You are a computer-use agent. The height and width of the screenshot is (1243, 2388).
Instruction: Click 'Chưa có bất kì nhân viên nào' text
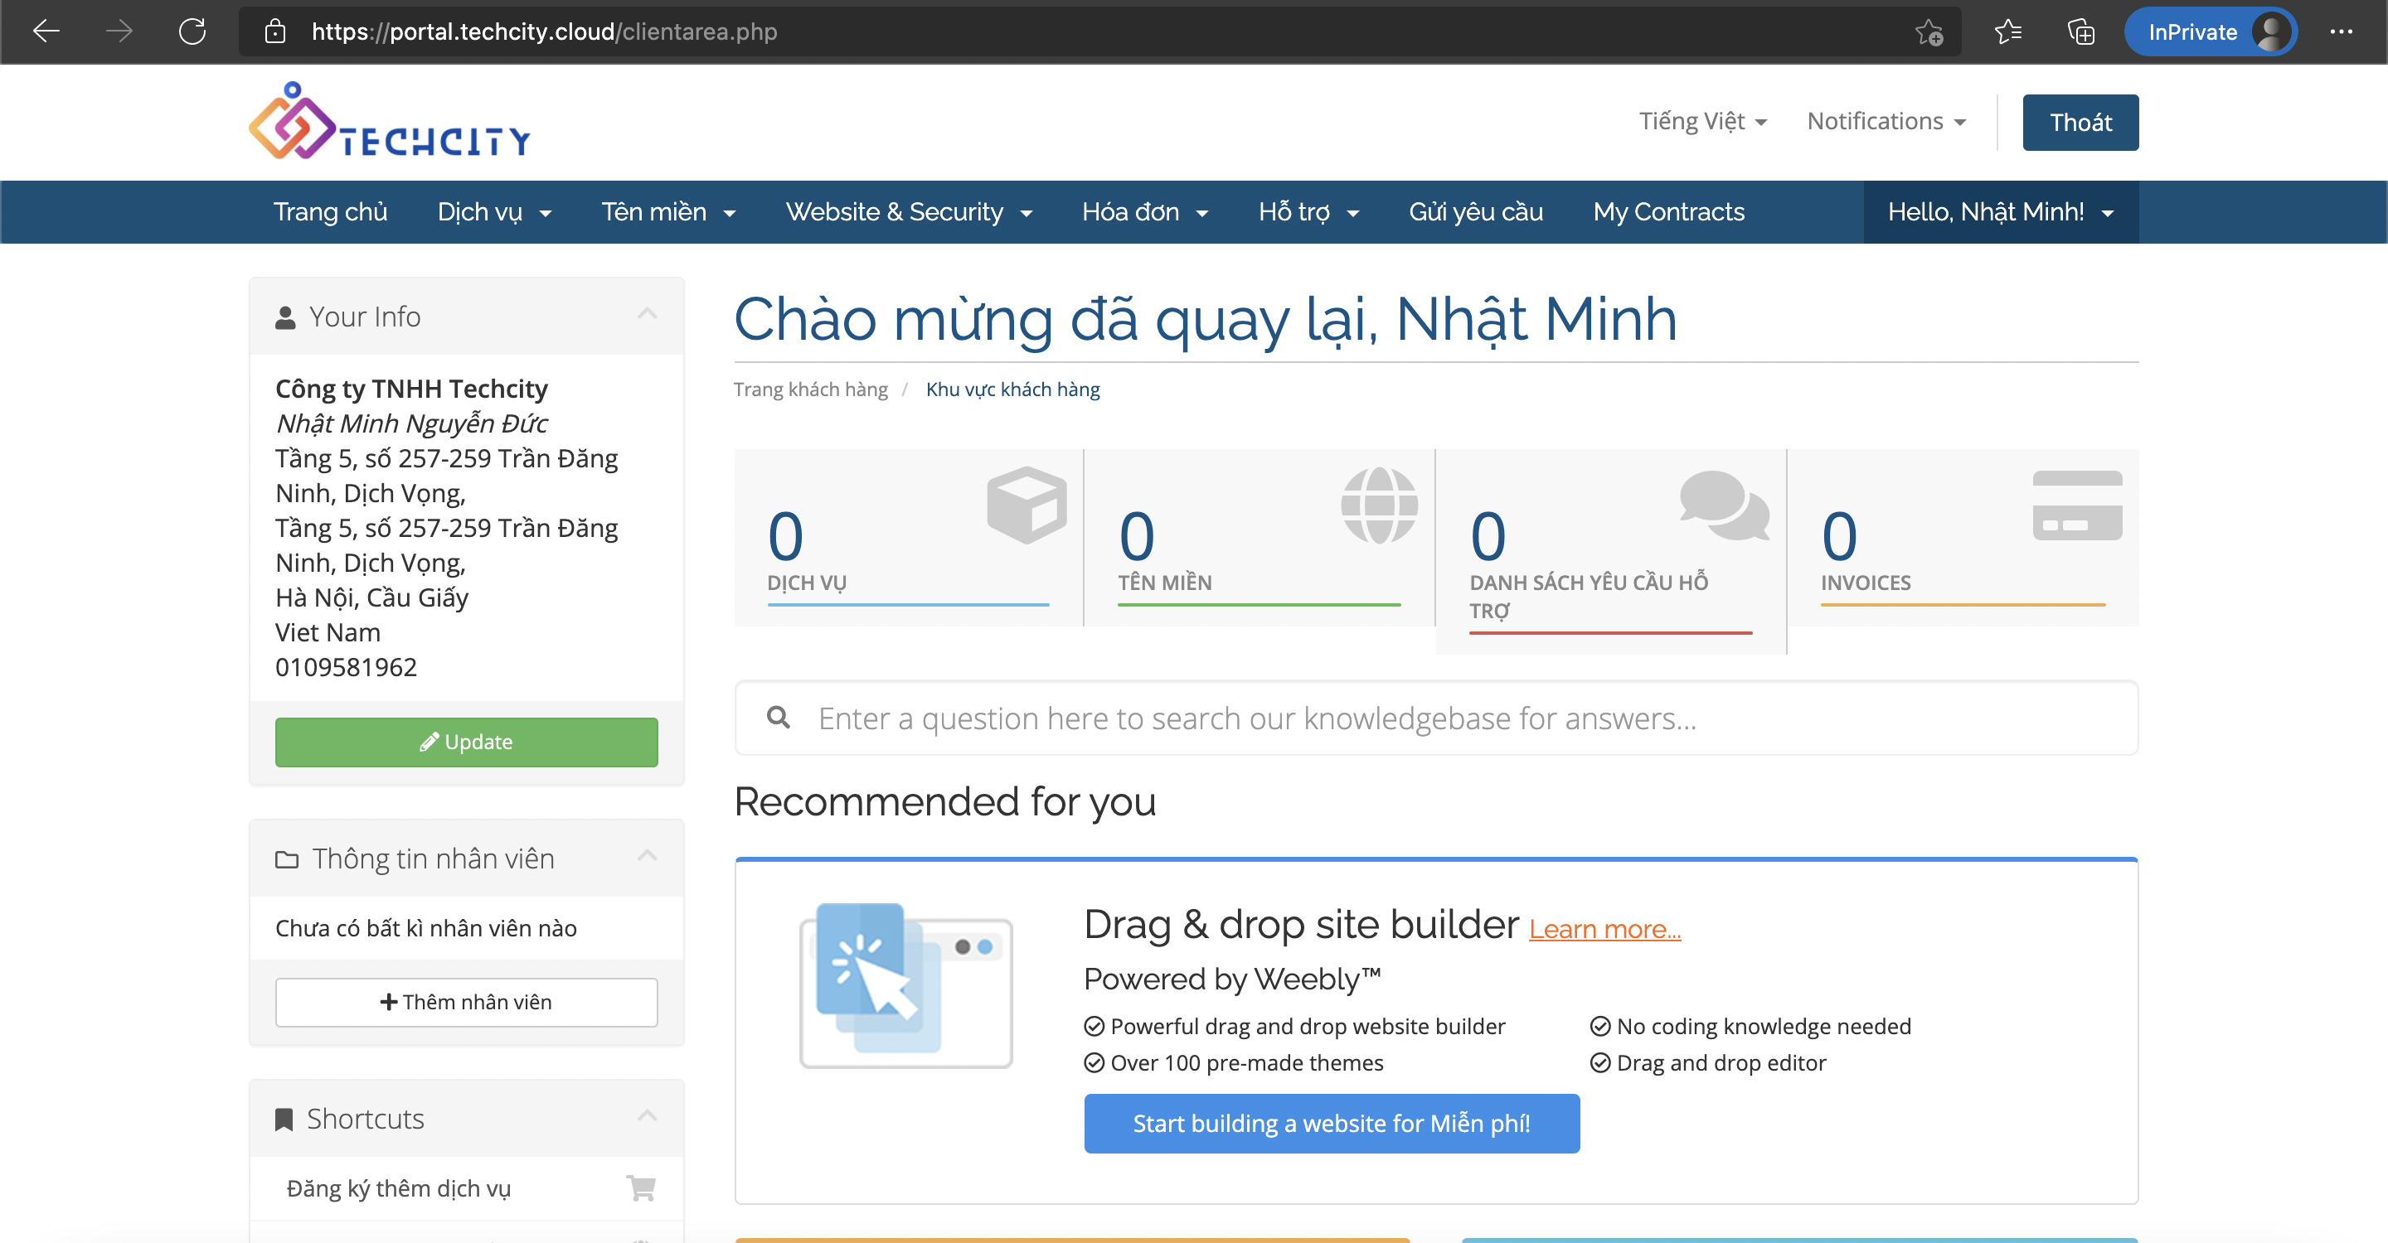click(425, 928)
